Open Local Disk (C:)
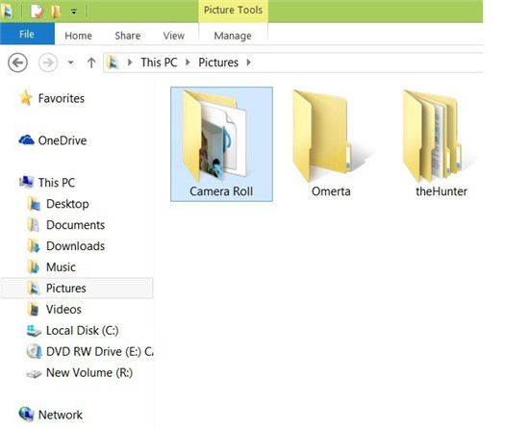529x429 pixels. click(x=72, y=331)
